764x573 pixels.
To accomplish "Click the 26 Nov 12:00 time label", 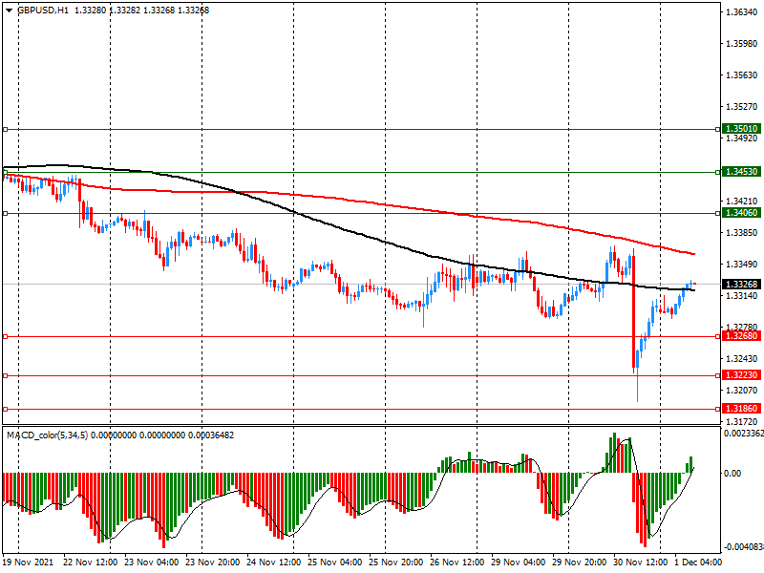I will coord(457,562).
